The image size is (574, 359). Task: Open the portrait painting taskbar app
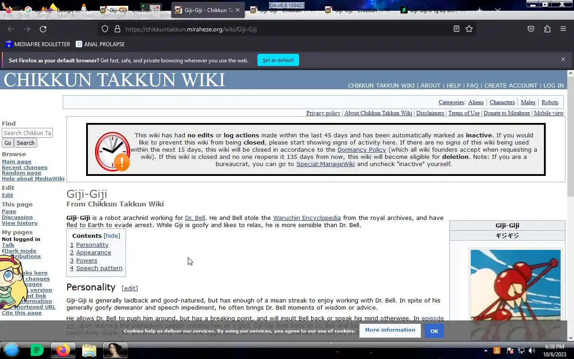pos(115,350)
